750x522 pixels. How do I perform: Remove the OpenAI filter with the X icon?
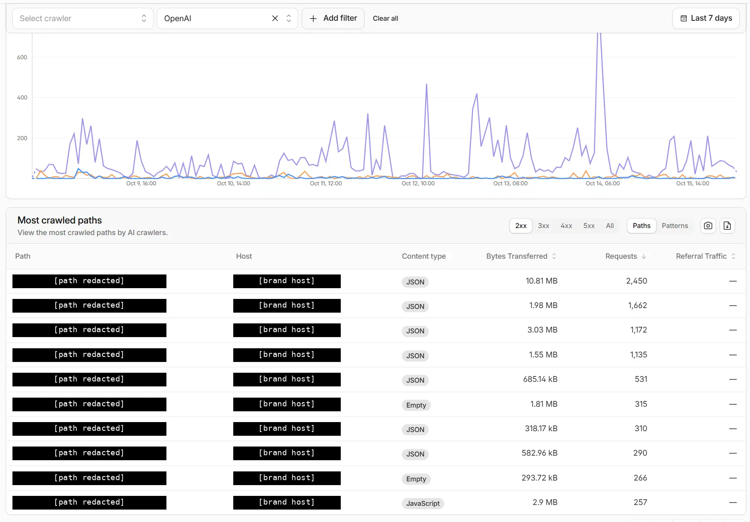pos(275,18)
